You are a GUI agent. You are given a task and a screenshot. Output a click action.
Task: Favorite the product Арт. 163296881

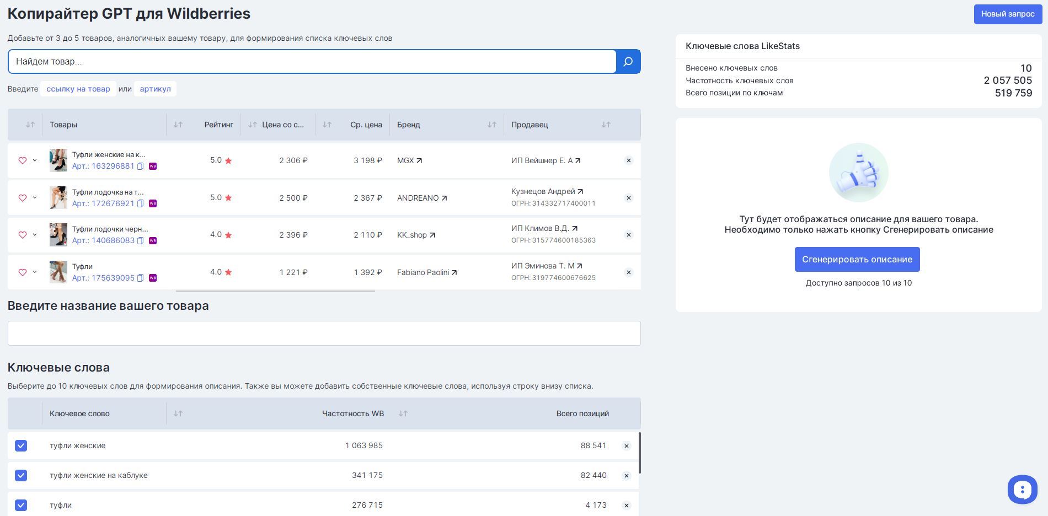point(23,160)
